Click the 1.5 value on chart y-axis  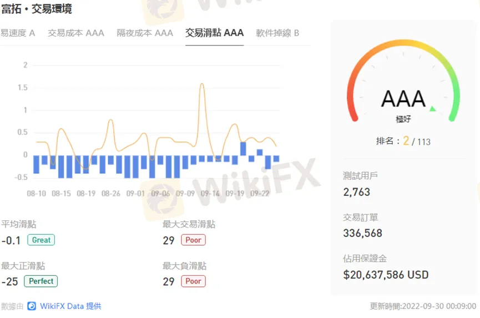click(22, 88)
